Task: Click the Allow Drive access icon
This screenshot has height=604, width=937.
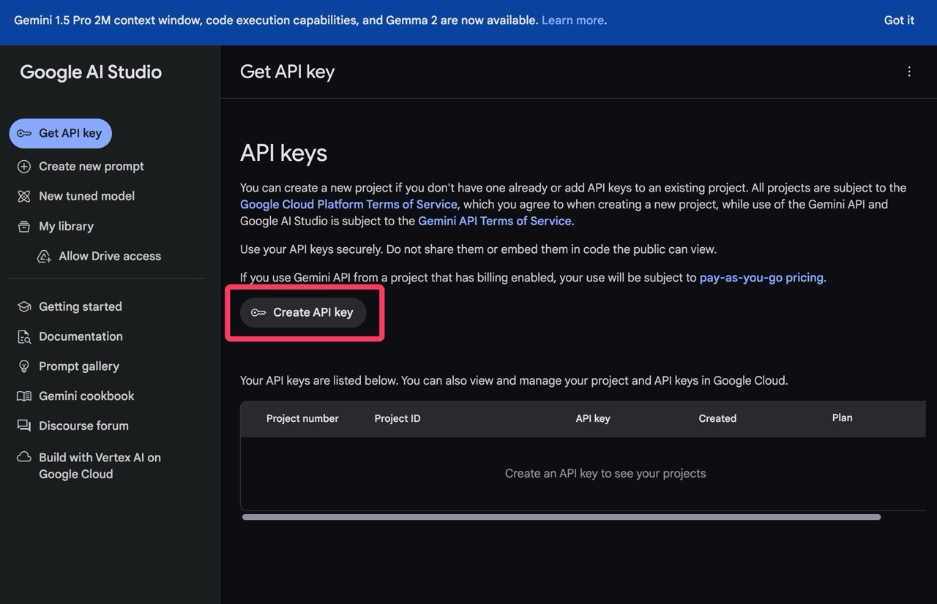Action: tap(44, 256)
